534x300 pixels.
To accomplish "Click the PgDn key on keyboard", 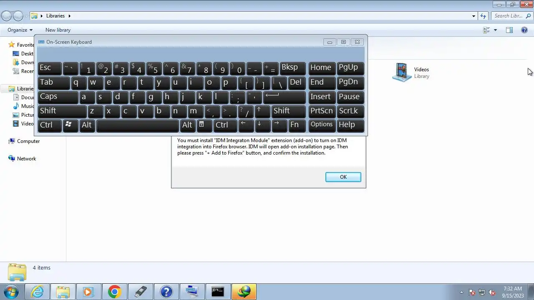I will [350, 82].
